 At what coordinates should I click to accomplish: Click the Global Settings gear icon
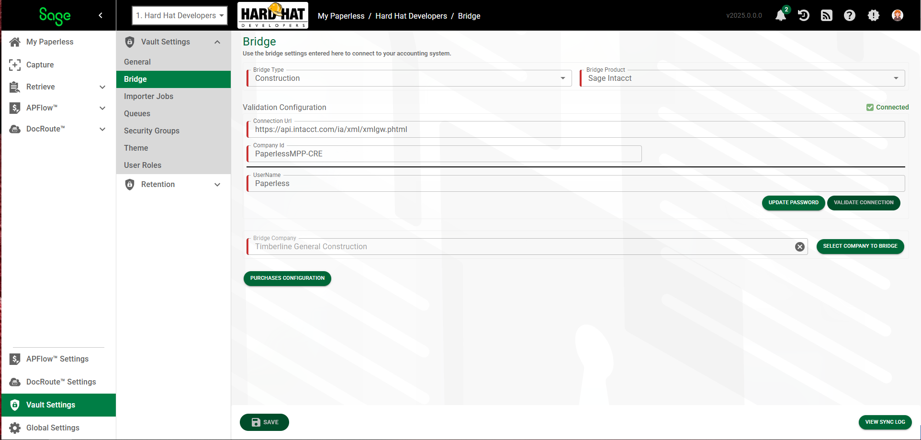[15, 428]
